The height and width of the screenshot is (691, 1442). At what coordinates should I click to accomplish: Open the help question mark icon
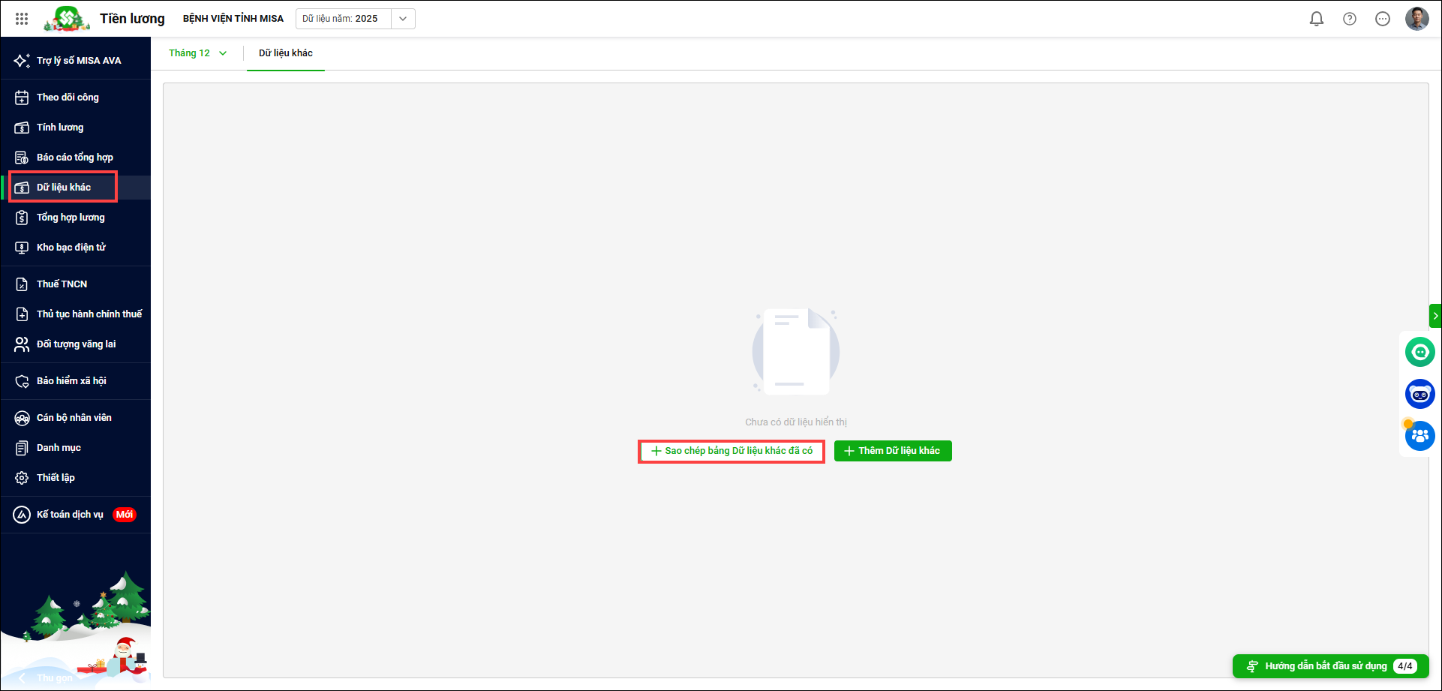(1349, 19)
